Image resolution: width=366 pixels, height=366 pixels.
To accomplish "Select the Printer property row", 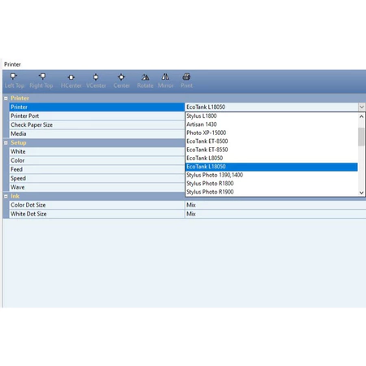I will pyautogui.click(x=97, y=107).
